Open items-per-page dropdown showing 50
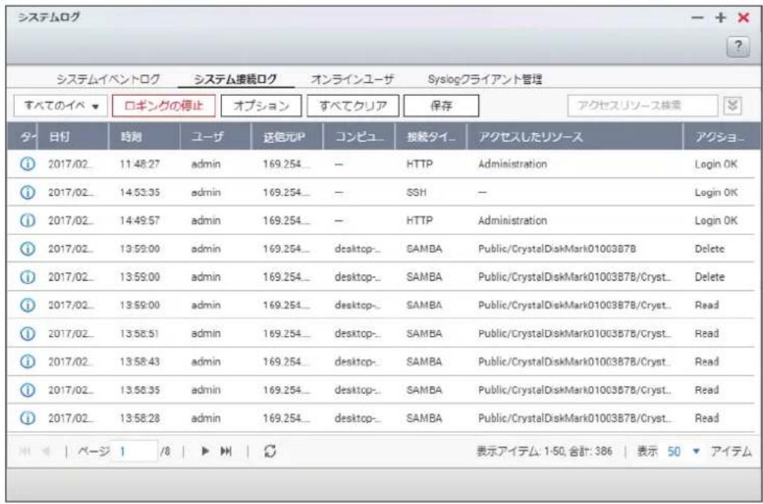This screenshot has height=504, width=763. [683, 451]
